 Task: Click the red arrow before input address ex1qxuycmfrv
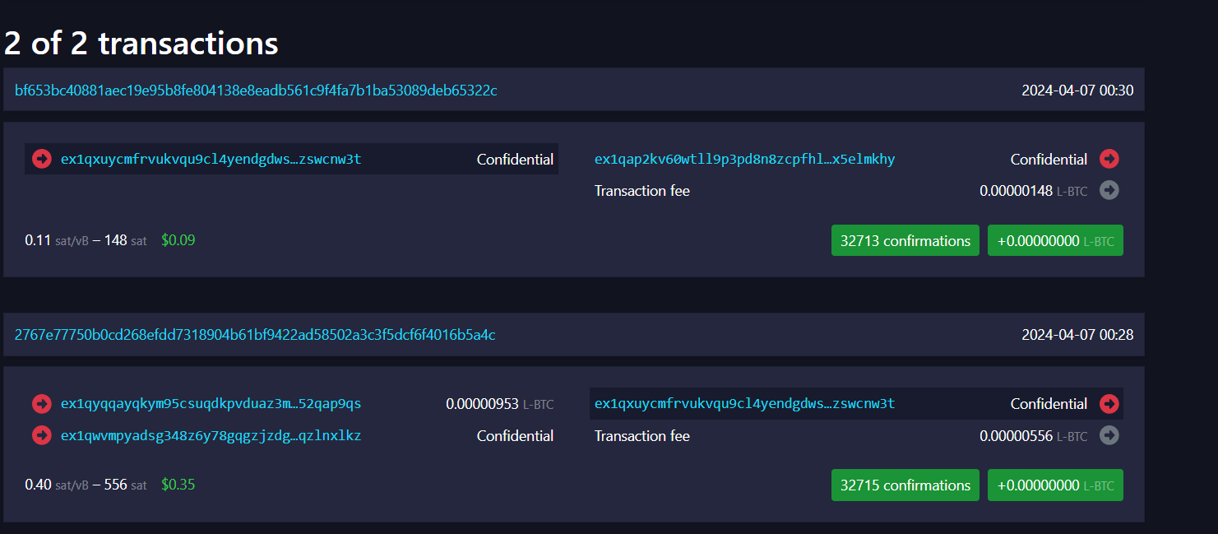tap(42, 159)
